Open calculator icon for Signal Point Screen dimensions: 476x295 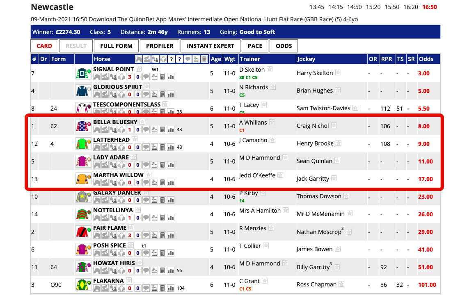coord(162,77)
